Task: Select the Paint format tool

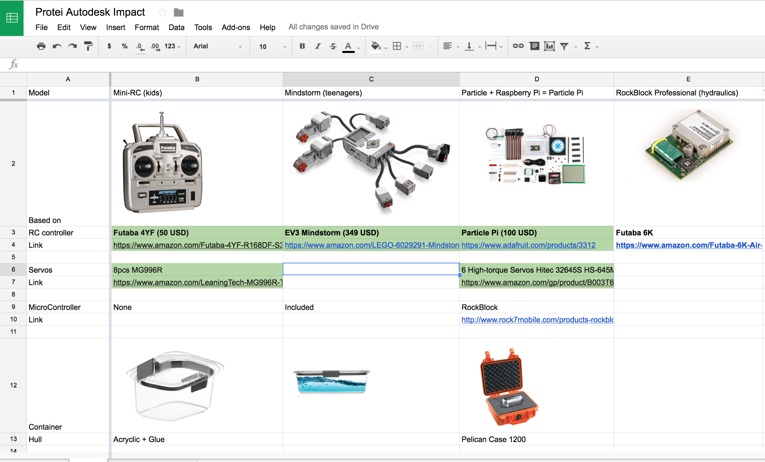Action: pyautogui.click(x=88, y=46)
